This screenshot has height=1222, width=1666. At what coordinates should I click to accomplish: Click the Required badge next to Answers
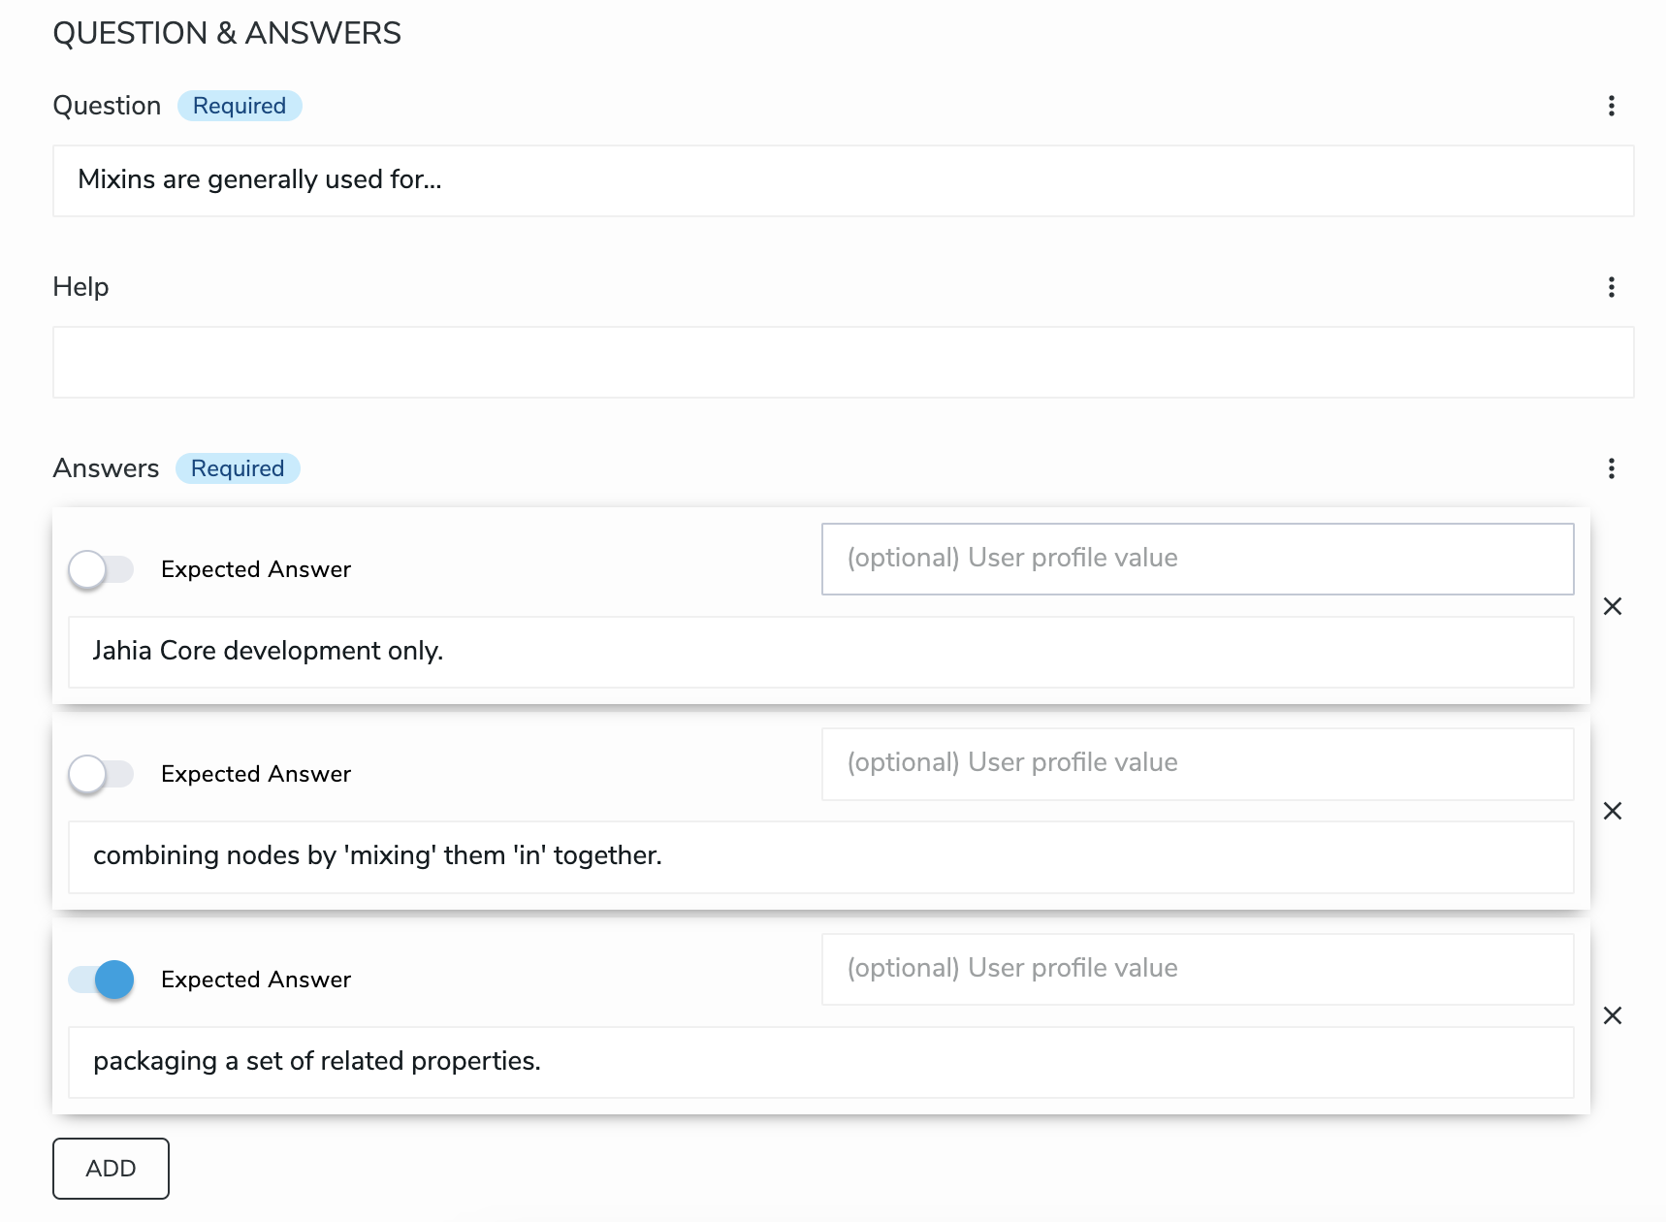[x=238, y=468]
